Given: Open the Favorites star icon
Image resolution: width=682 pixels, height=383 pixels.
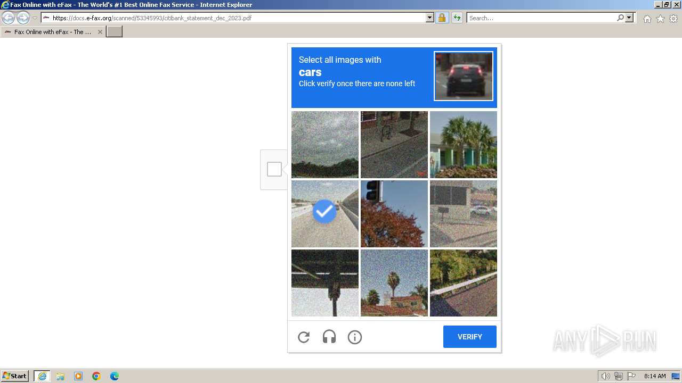Looking at the screenshot, I should click(x=660, y=19).
